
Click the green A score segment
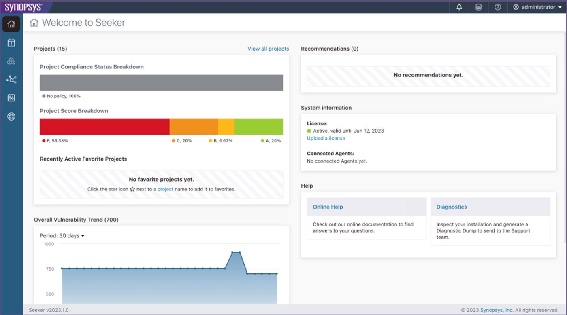click(x=259, y=127)
